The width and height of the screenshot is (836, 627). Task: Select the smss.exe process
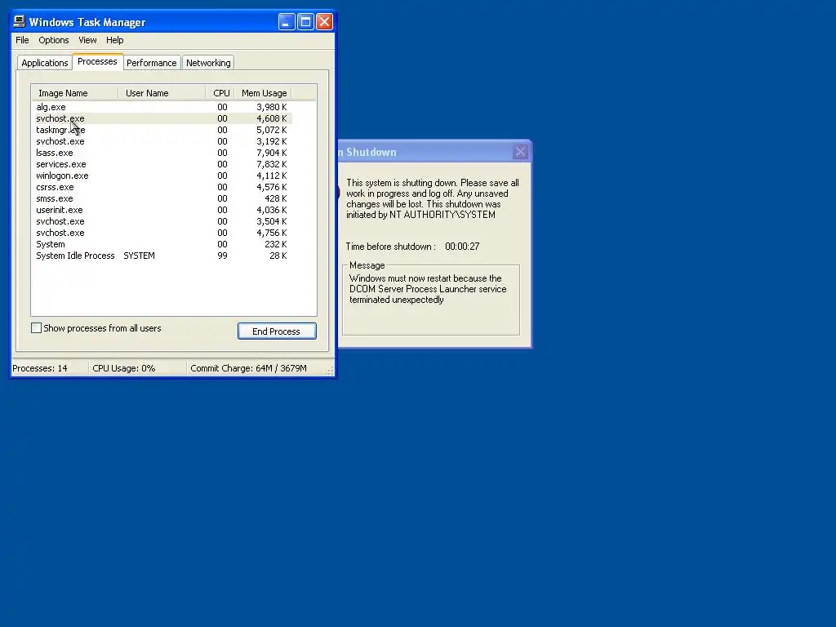click(162, 198)
